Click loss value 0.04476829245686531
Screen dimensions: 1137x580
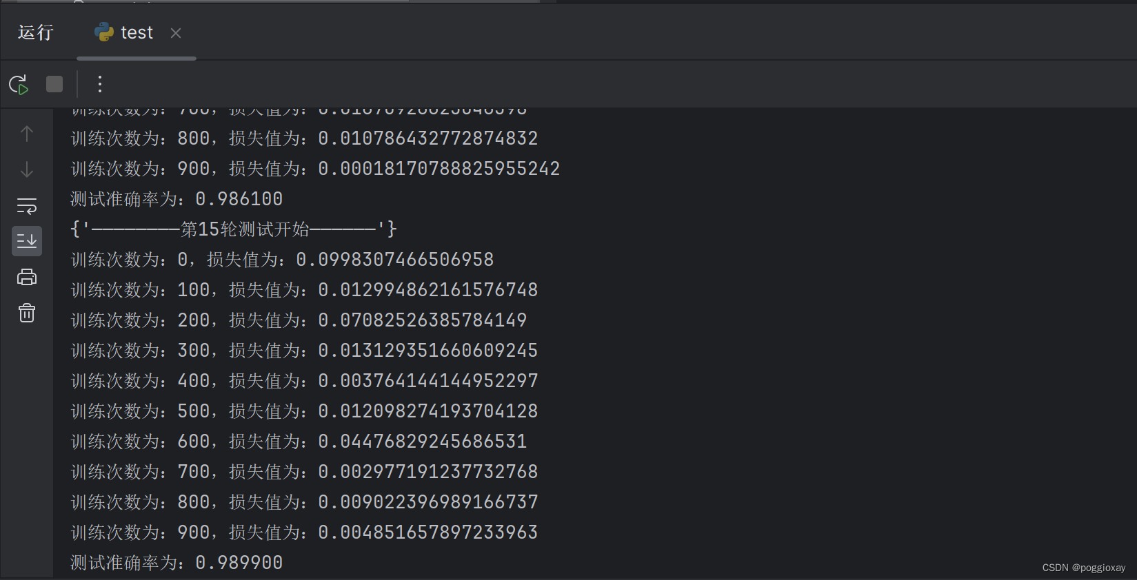(423, 442)
